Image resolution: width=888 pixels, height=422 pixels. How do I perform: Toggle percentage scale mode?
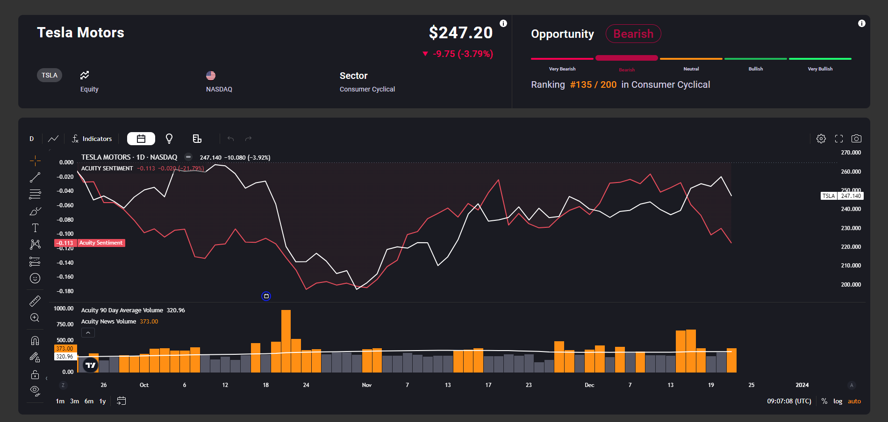(824, 401)
